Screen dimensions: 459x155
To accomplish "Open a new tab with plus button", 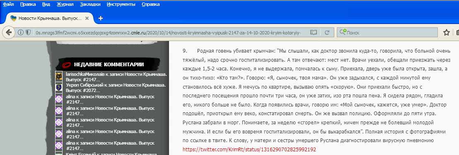I will click(x=100, y=18).
